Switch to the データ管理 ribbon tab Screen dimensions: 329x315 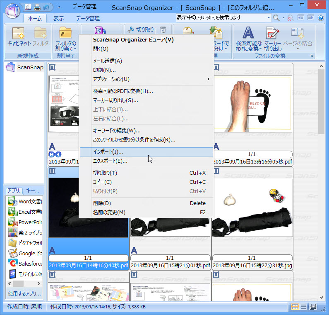pos(88,19)
